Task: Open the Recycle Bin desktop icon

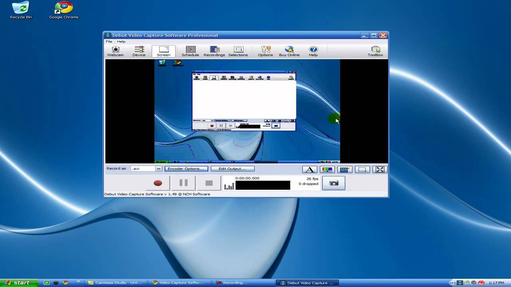Action: pyautogui.click(x=21, y=10)
